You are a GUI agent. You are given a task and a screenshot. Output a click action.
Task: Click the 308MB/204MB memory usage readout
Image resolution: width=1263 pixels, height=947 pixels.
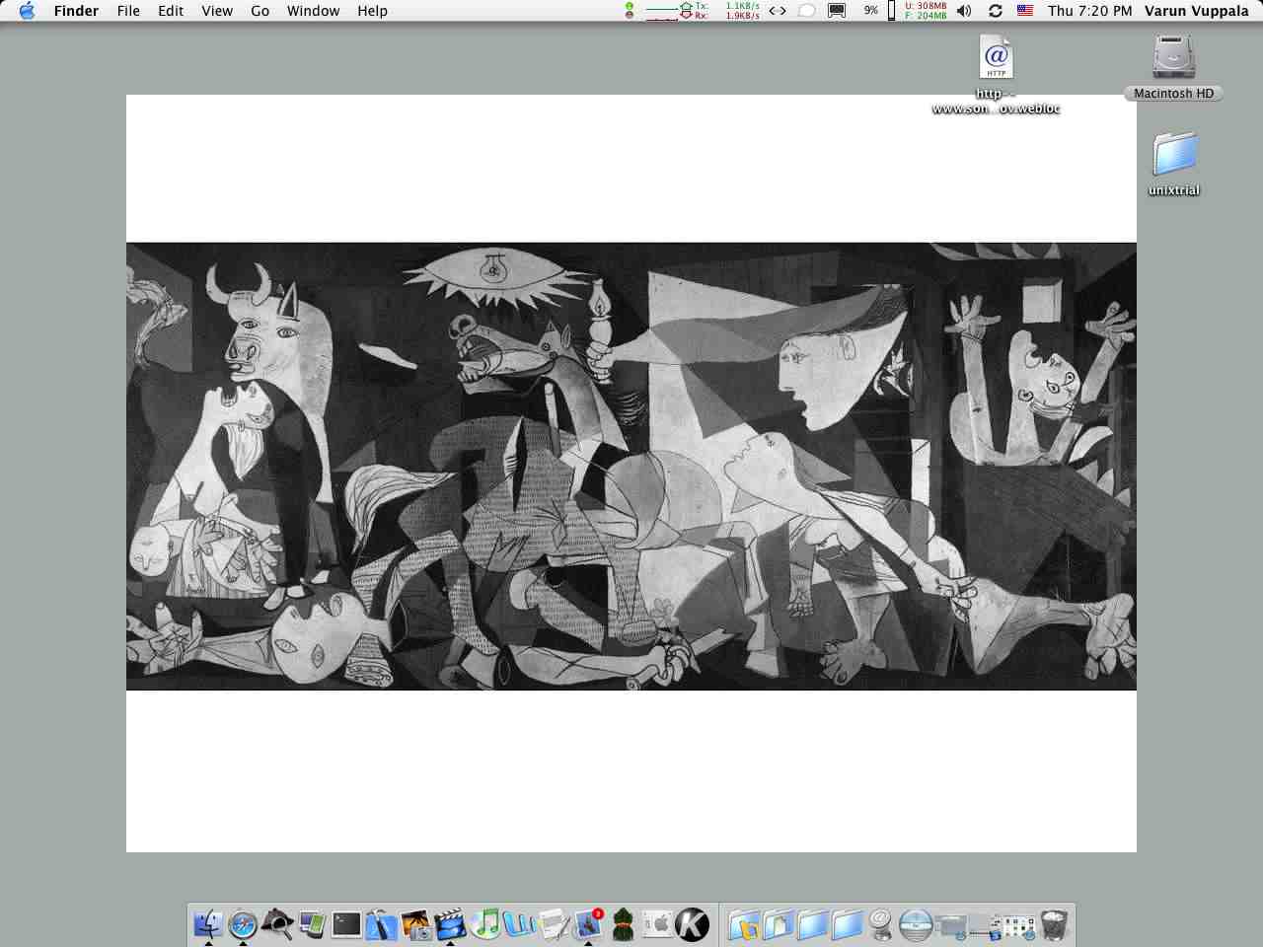click(x=926, y=11)
